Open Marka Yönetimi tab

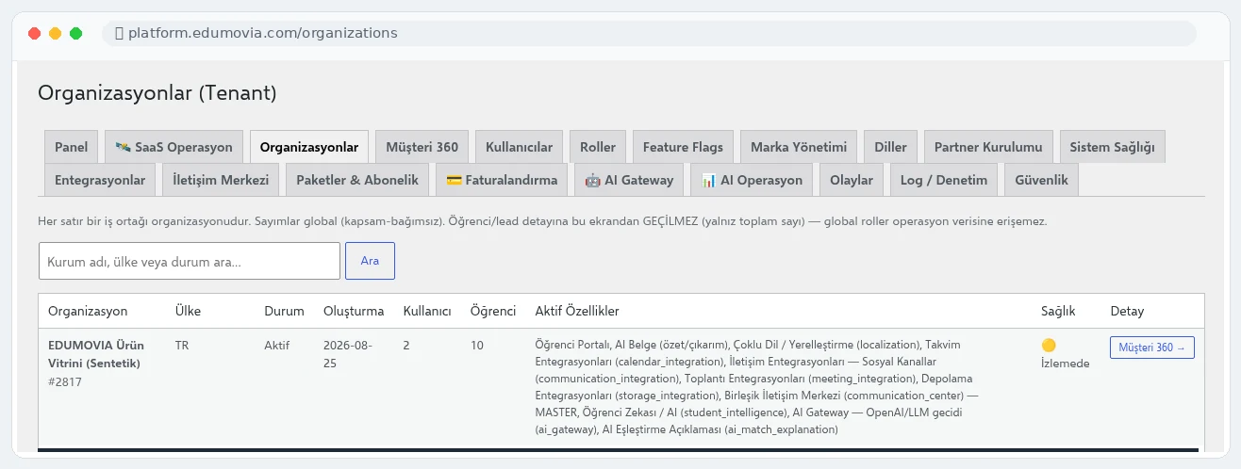799,147
